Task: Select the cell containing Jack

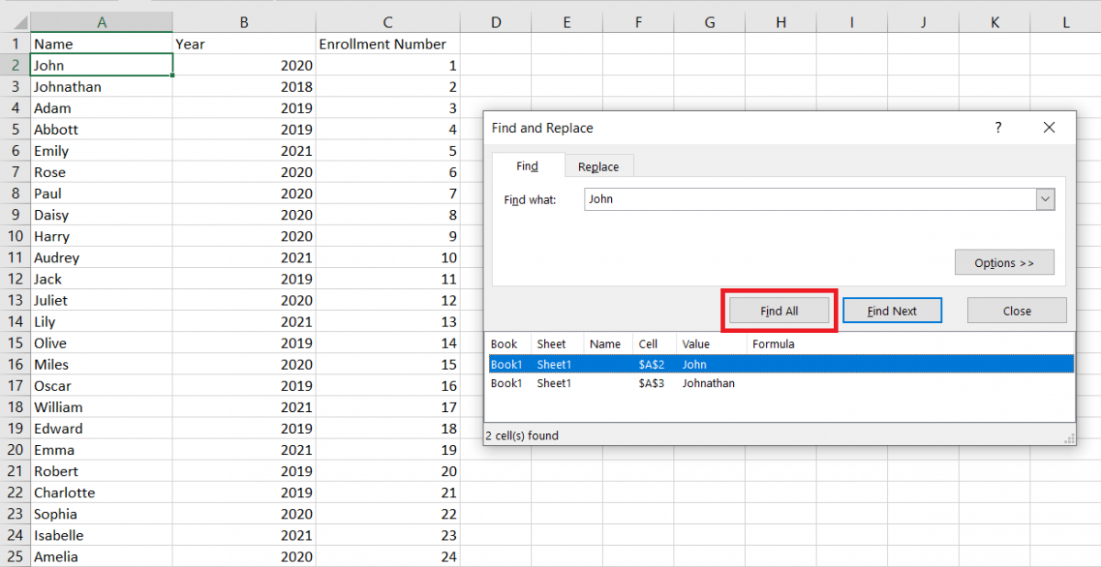Action: pos(102,279)
